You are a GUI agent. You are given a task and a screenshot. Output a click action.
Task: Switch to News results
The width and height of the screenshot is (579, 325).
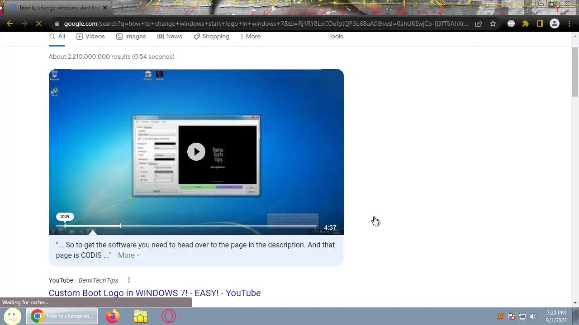[170, 37]
